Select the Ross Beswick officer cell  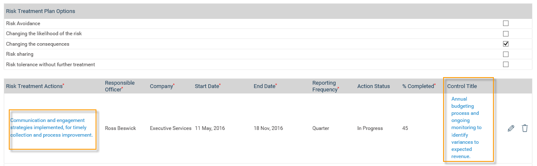[x=120, y=128]
